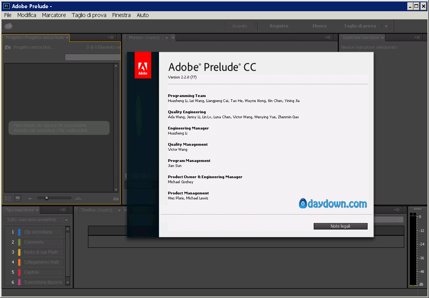
Task: Add a Punto di cue Flash marker
Action: [43, 252]
